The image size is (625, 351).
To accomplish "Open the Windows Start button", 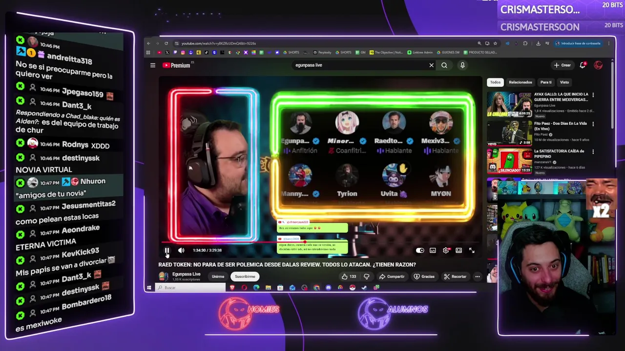I will tap(149, 288).
